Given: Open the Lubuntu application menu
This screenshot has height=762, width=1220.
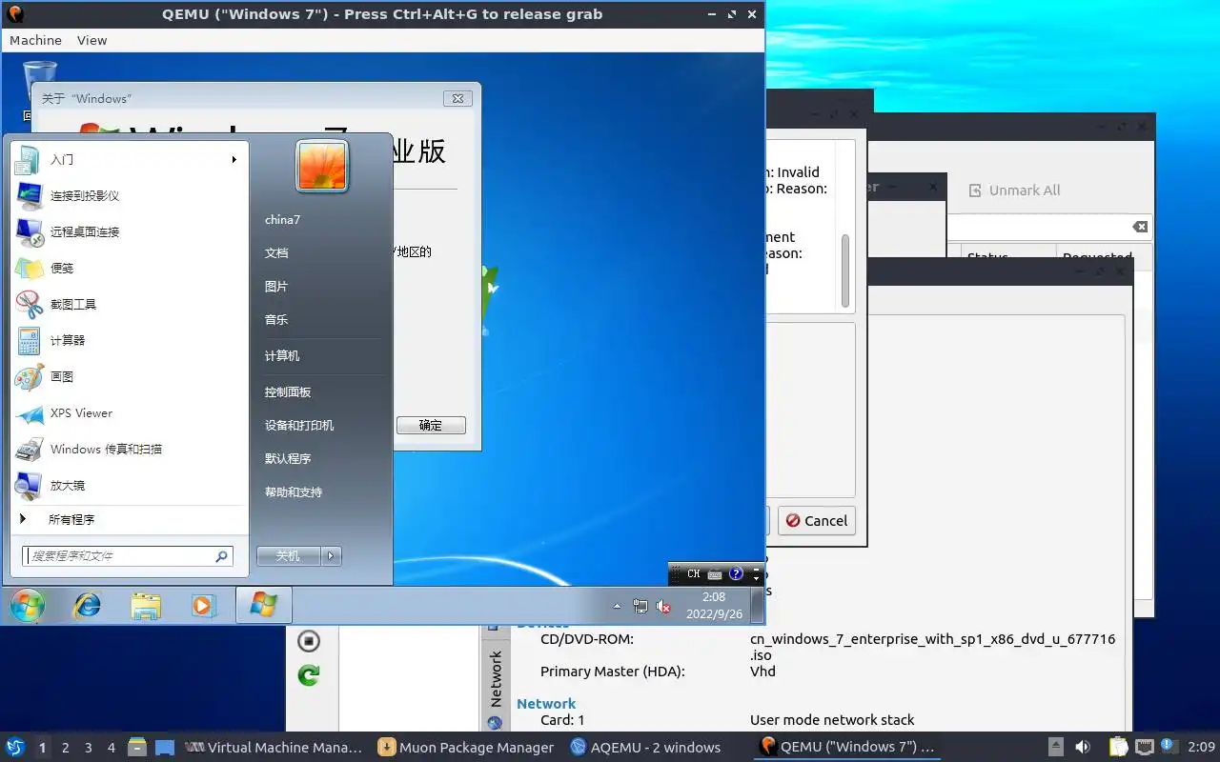Looking at the screenshot, I should tap(15, 747).
